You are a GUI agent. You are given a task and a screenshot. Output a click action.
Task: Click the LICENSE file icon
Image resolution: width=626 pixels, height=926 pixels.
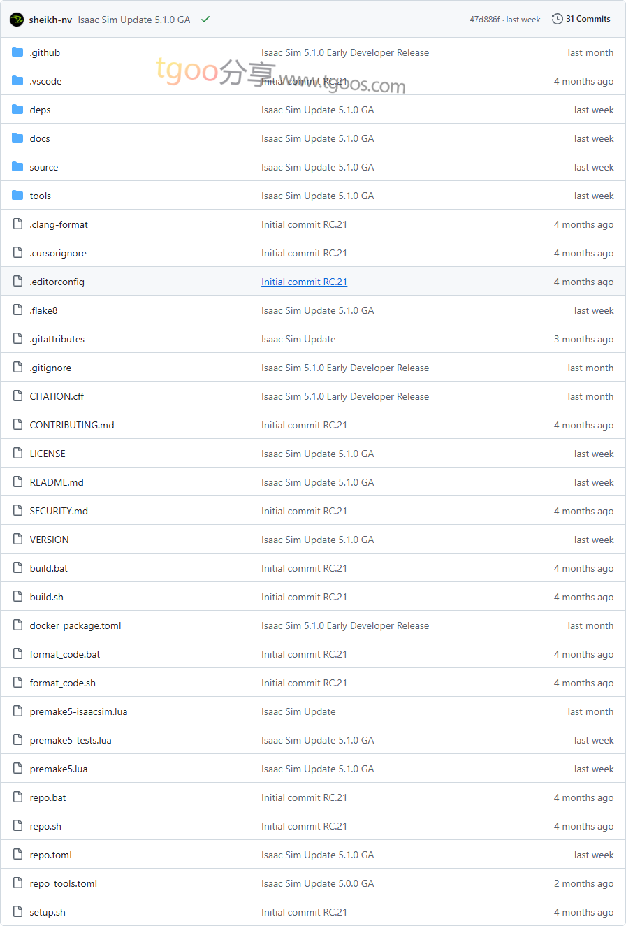(17, 454)
